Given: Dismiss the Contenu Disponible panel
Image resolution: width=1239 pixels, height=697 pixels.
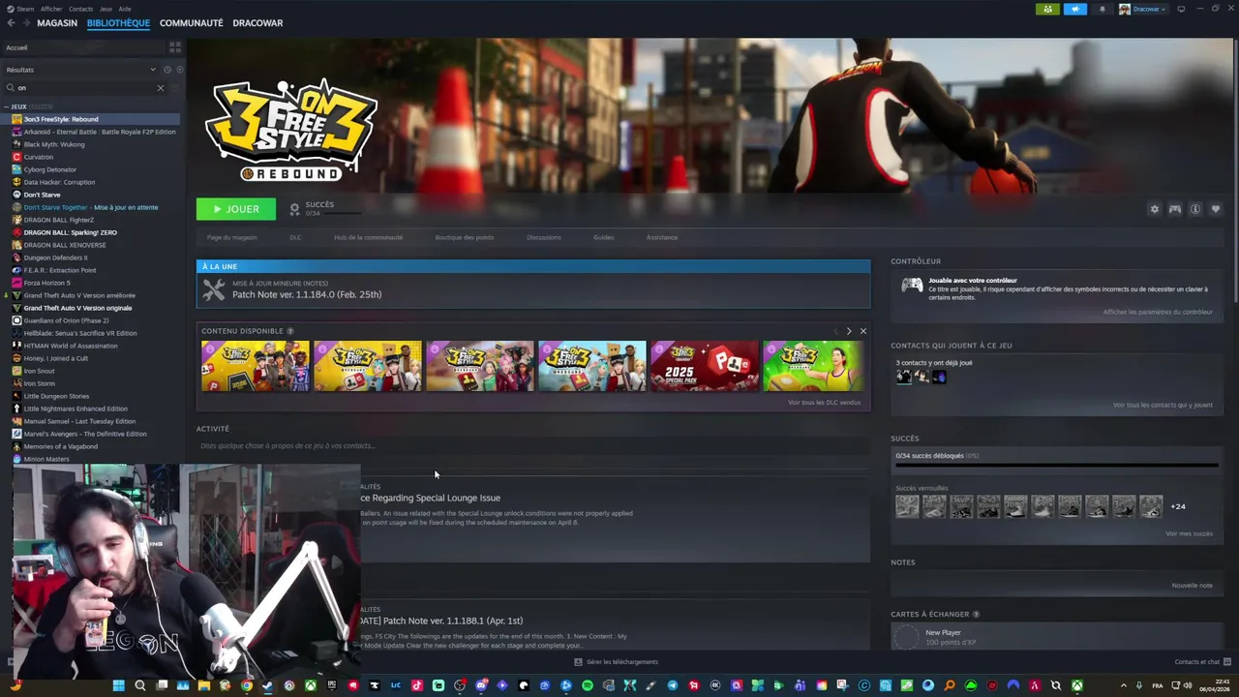Looking at the screenshot, I should [x=863, y=331].
